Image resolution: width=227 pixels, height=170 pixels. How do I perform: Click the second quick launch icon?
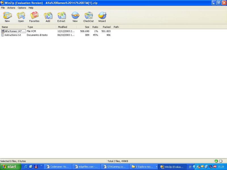click(31, 167)
